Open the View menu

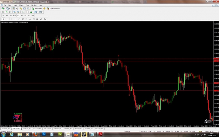(x=10, y=5)
